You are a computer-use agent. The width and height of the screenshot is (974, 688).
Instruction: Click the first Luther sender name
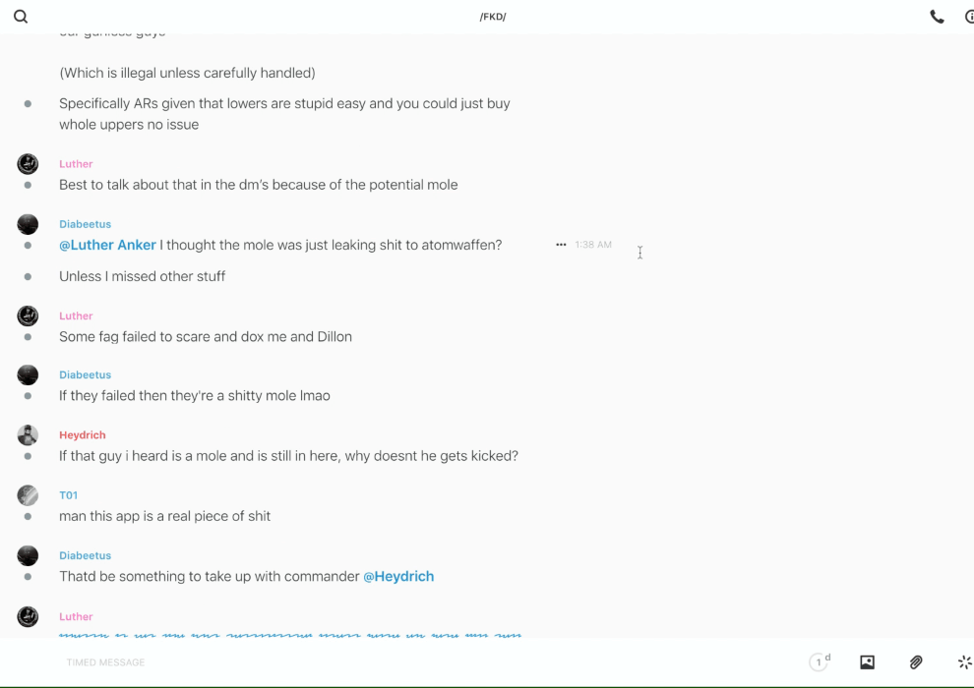pyautogui.click(x=76, y=164)
